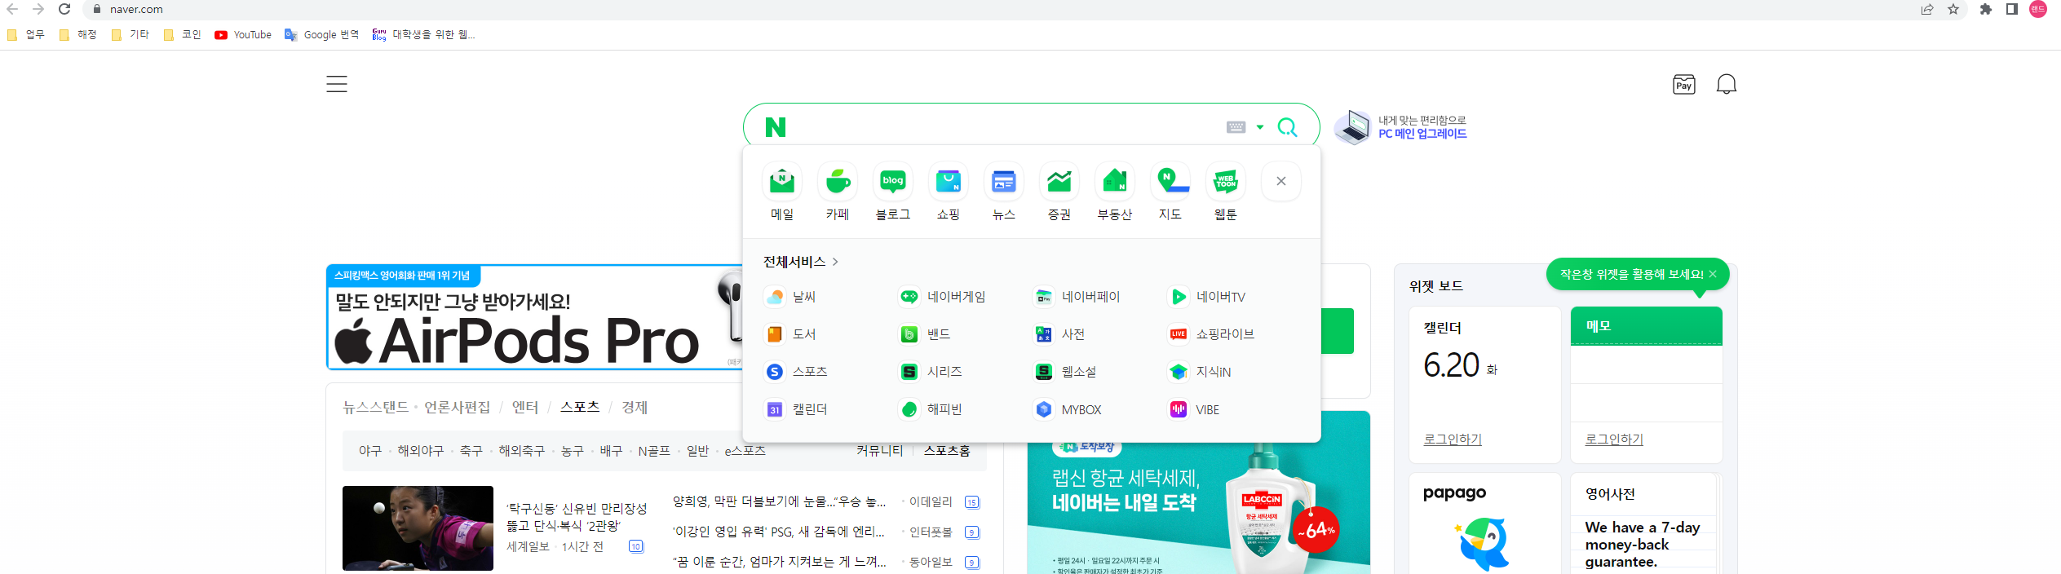Select the 야구 sports category
The height and width of the screenshot is (574, 2061).
(370, 451)
